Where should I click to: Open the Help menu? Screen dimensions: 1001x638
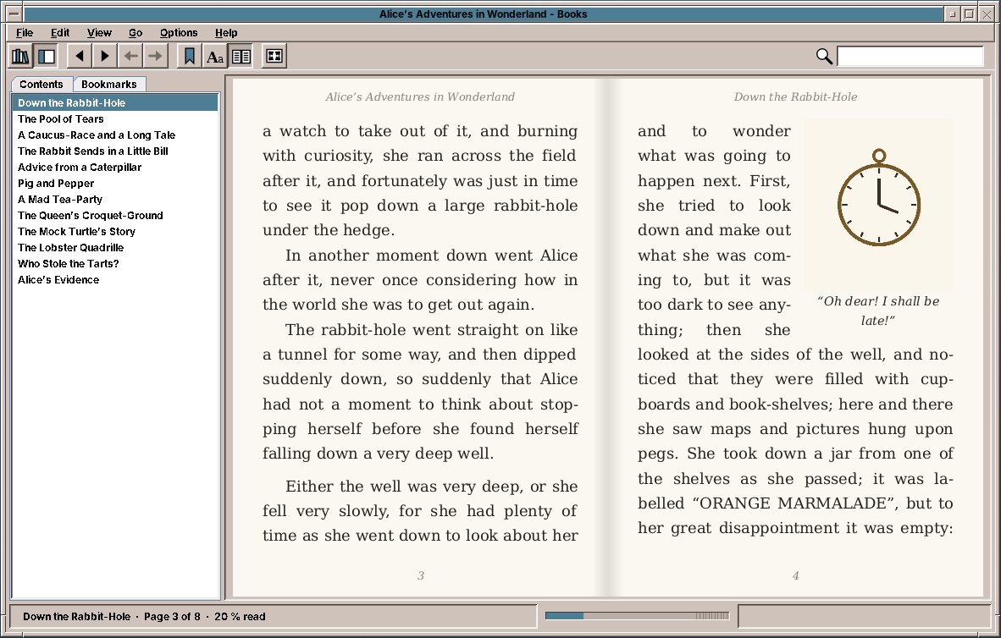[226, 32]
